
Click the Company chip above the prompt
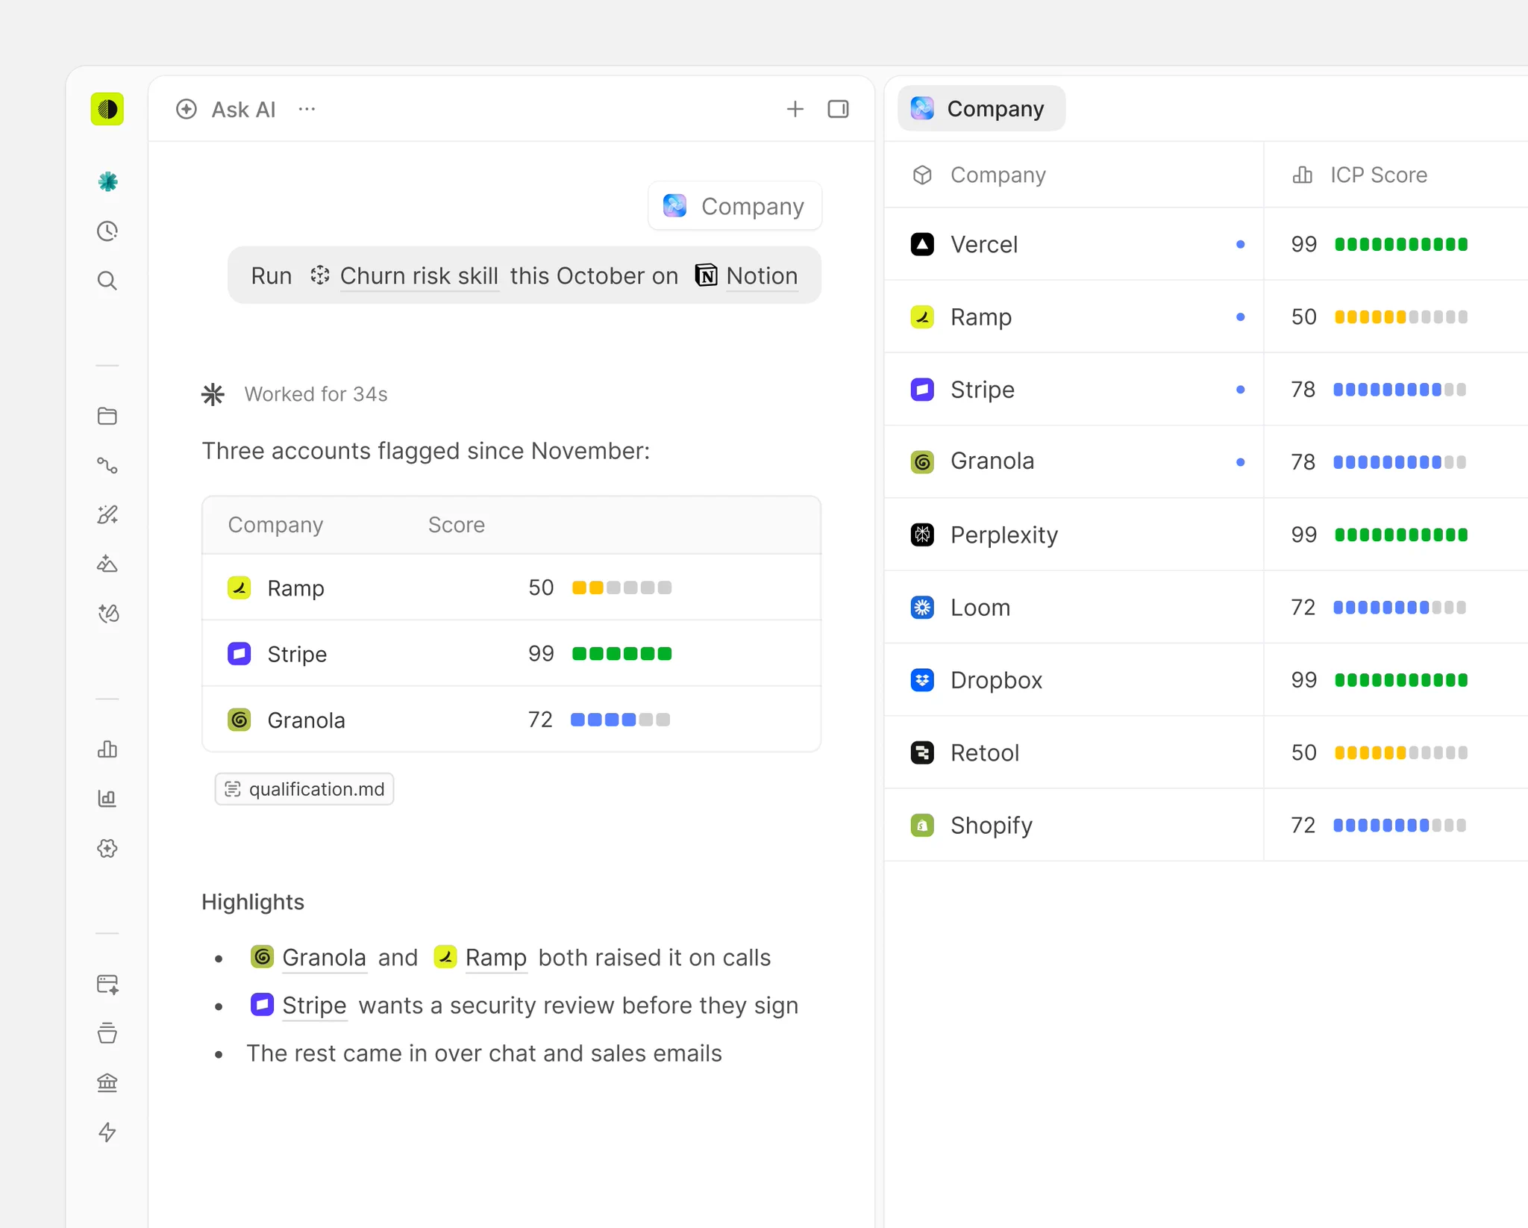point(735,206)
